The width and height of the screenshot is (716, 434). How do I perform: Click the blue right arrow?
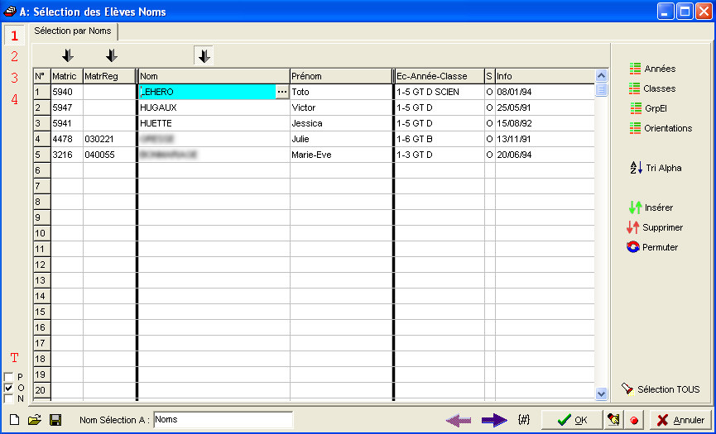(x=494, y=420)
